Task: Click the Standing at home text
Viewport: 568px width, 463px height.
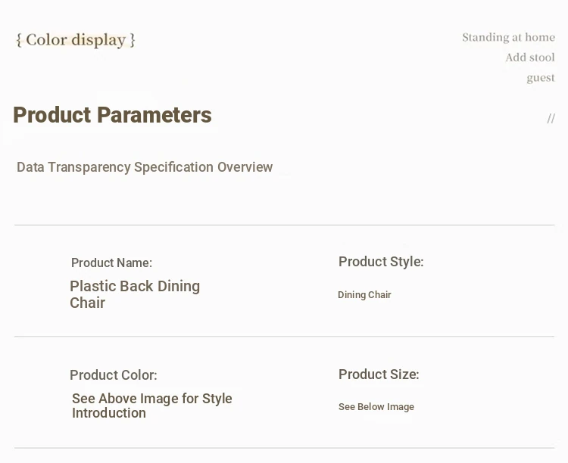Action: point(508,37)
